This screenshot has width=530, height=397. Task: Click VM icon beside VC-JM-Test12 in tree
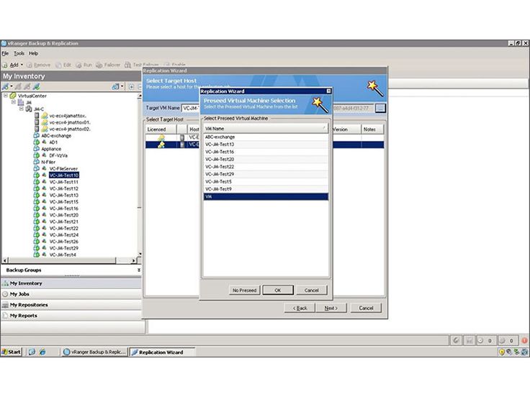click(37, 188)
